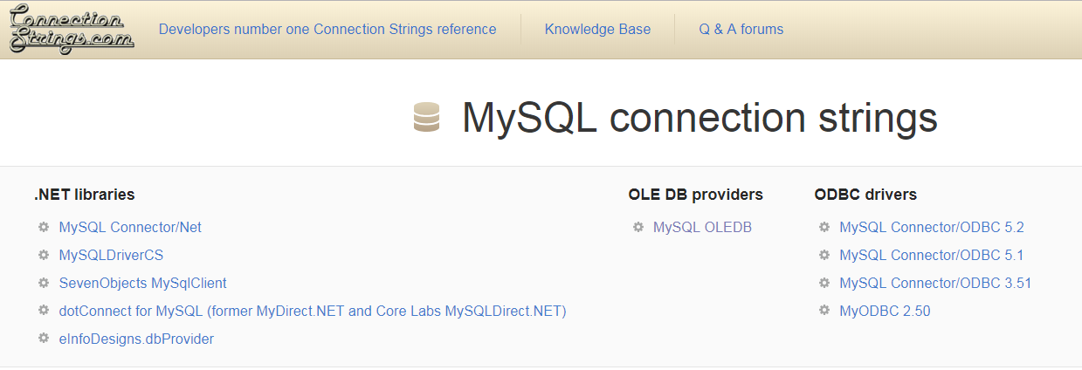Image resolution: width=1082 pixels, height=370 pixels.
Task: View the MySQL OLEDB provider link
Action: pyautogui.click(x=702, y=227)
